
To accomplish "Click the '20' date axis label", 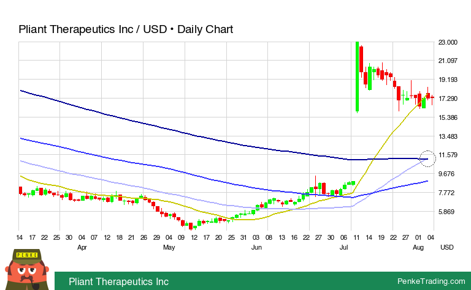I will [x=218, y=237].
